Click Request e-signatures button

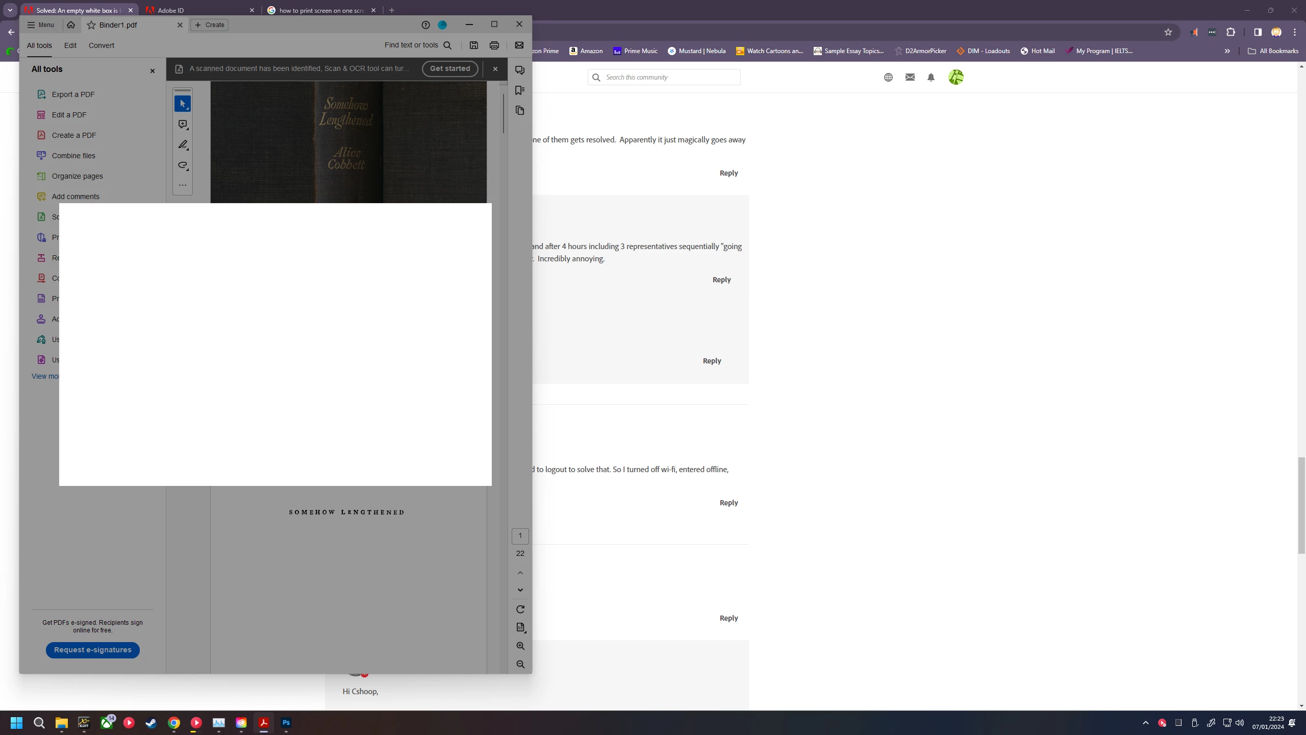pyautogui.click(x=93, y=650)
